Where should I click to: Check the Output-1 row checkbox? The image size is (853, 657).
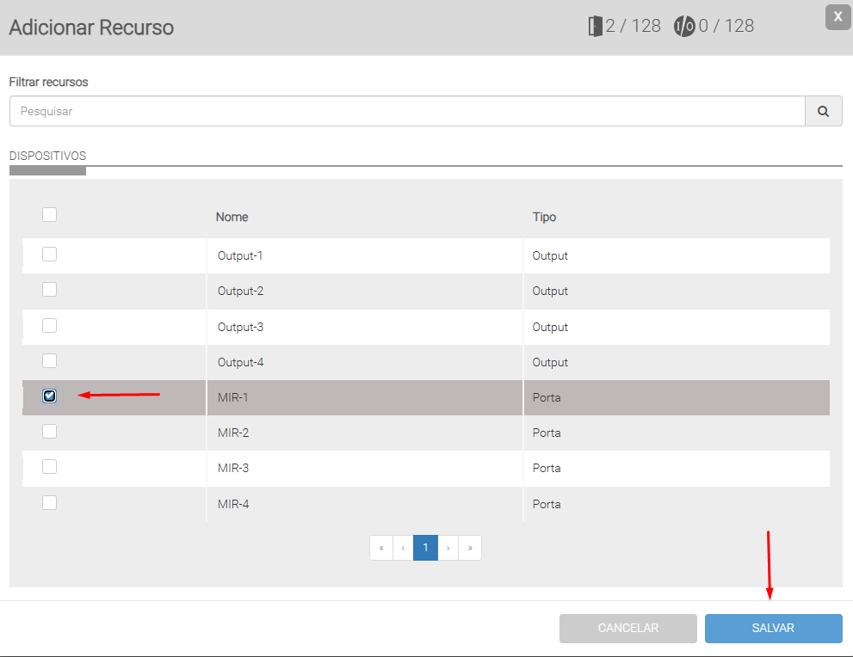click(50, 255)
